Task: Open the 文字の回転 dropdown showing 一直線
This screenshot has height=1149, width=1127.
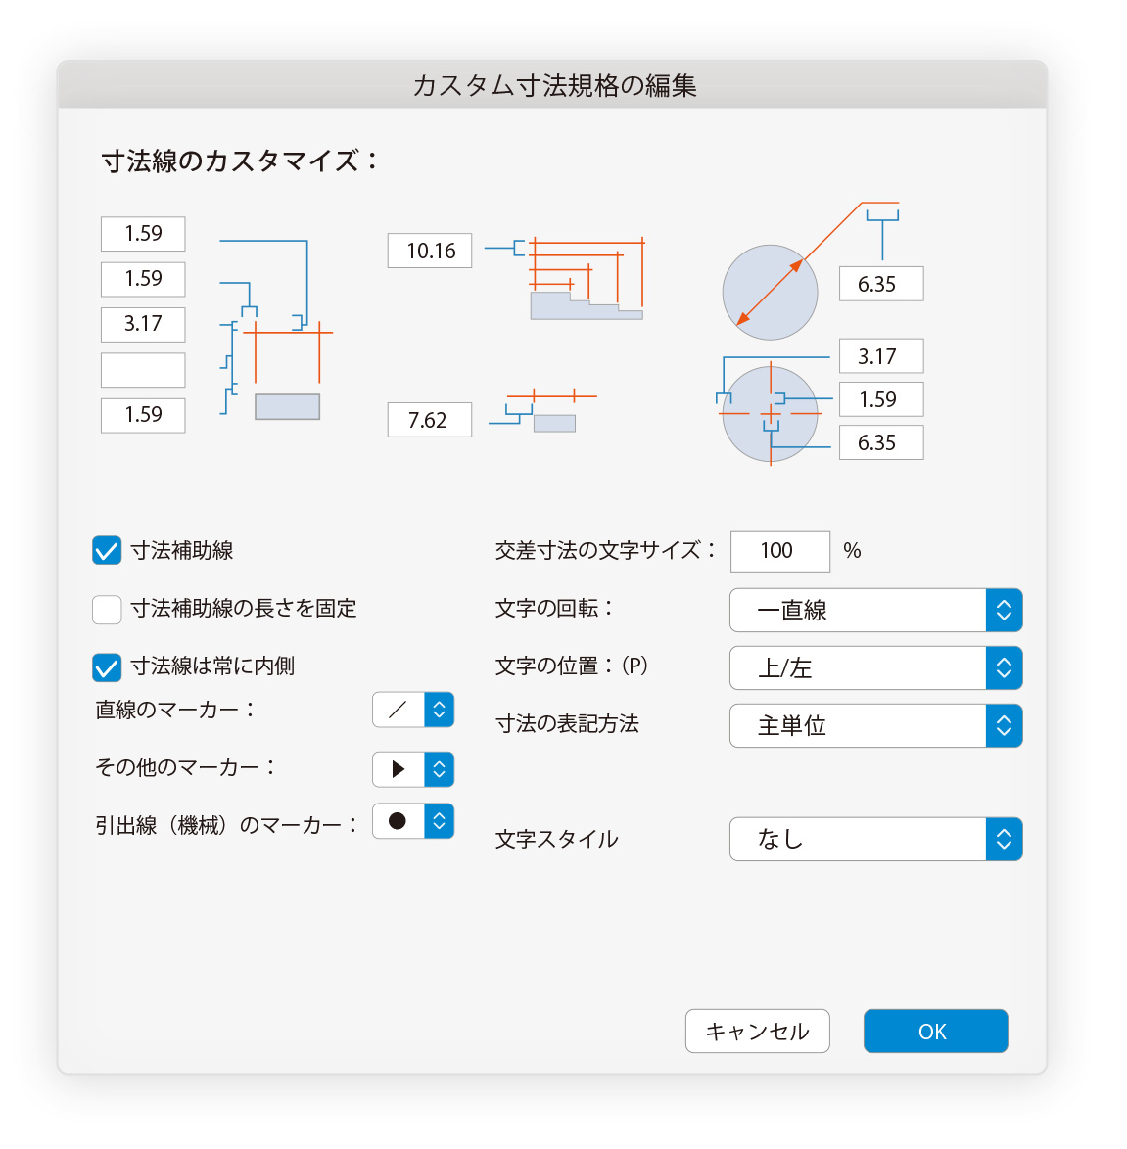Action: pyautogui.click(x=876, y=610)
